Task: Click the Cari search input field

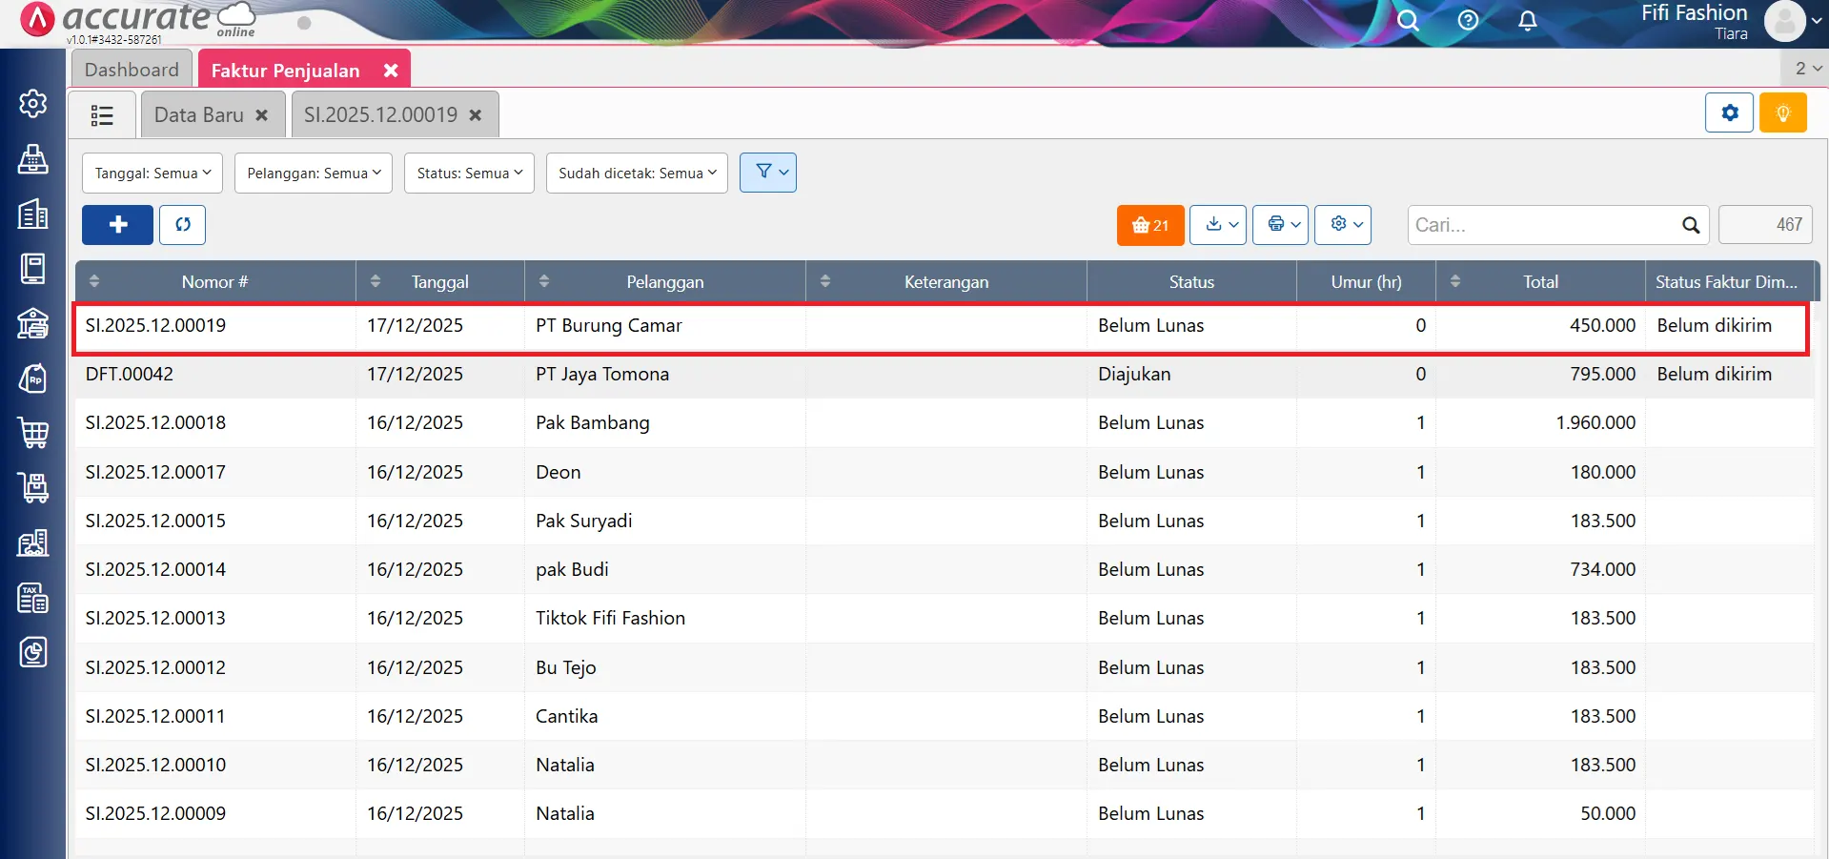Action: click(1544, 225)
